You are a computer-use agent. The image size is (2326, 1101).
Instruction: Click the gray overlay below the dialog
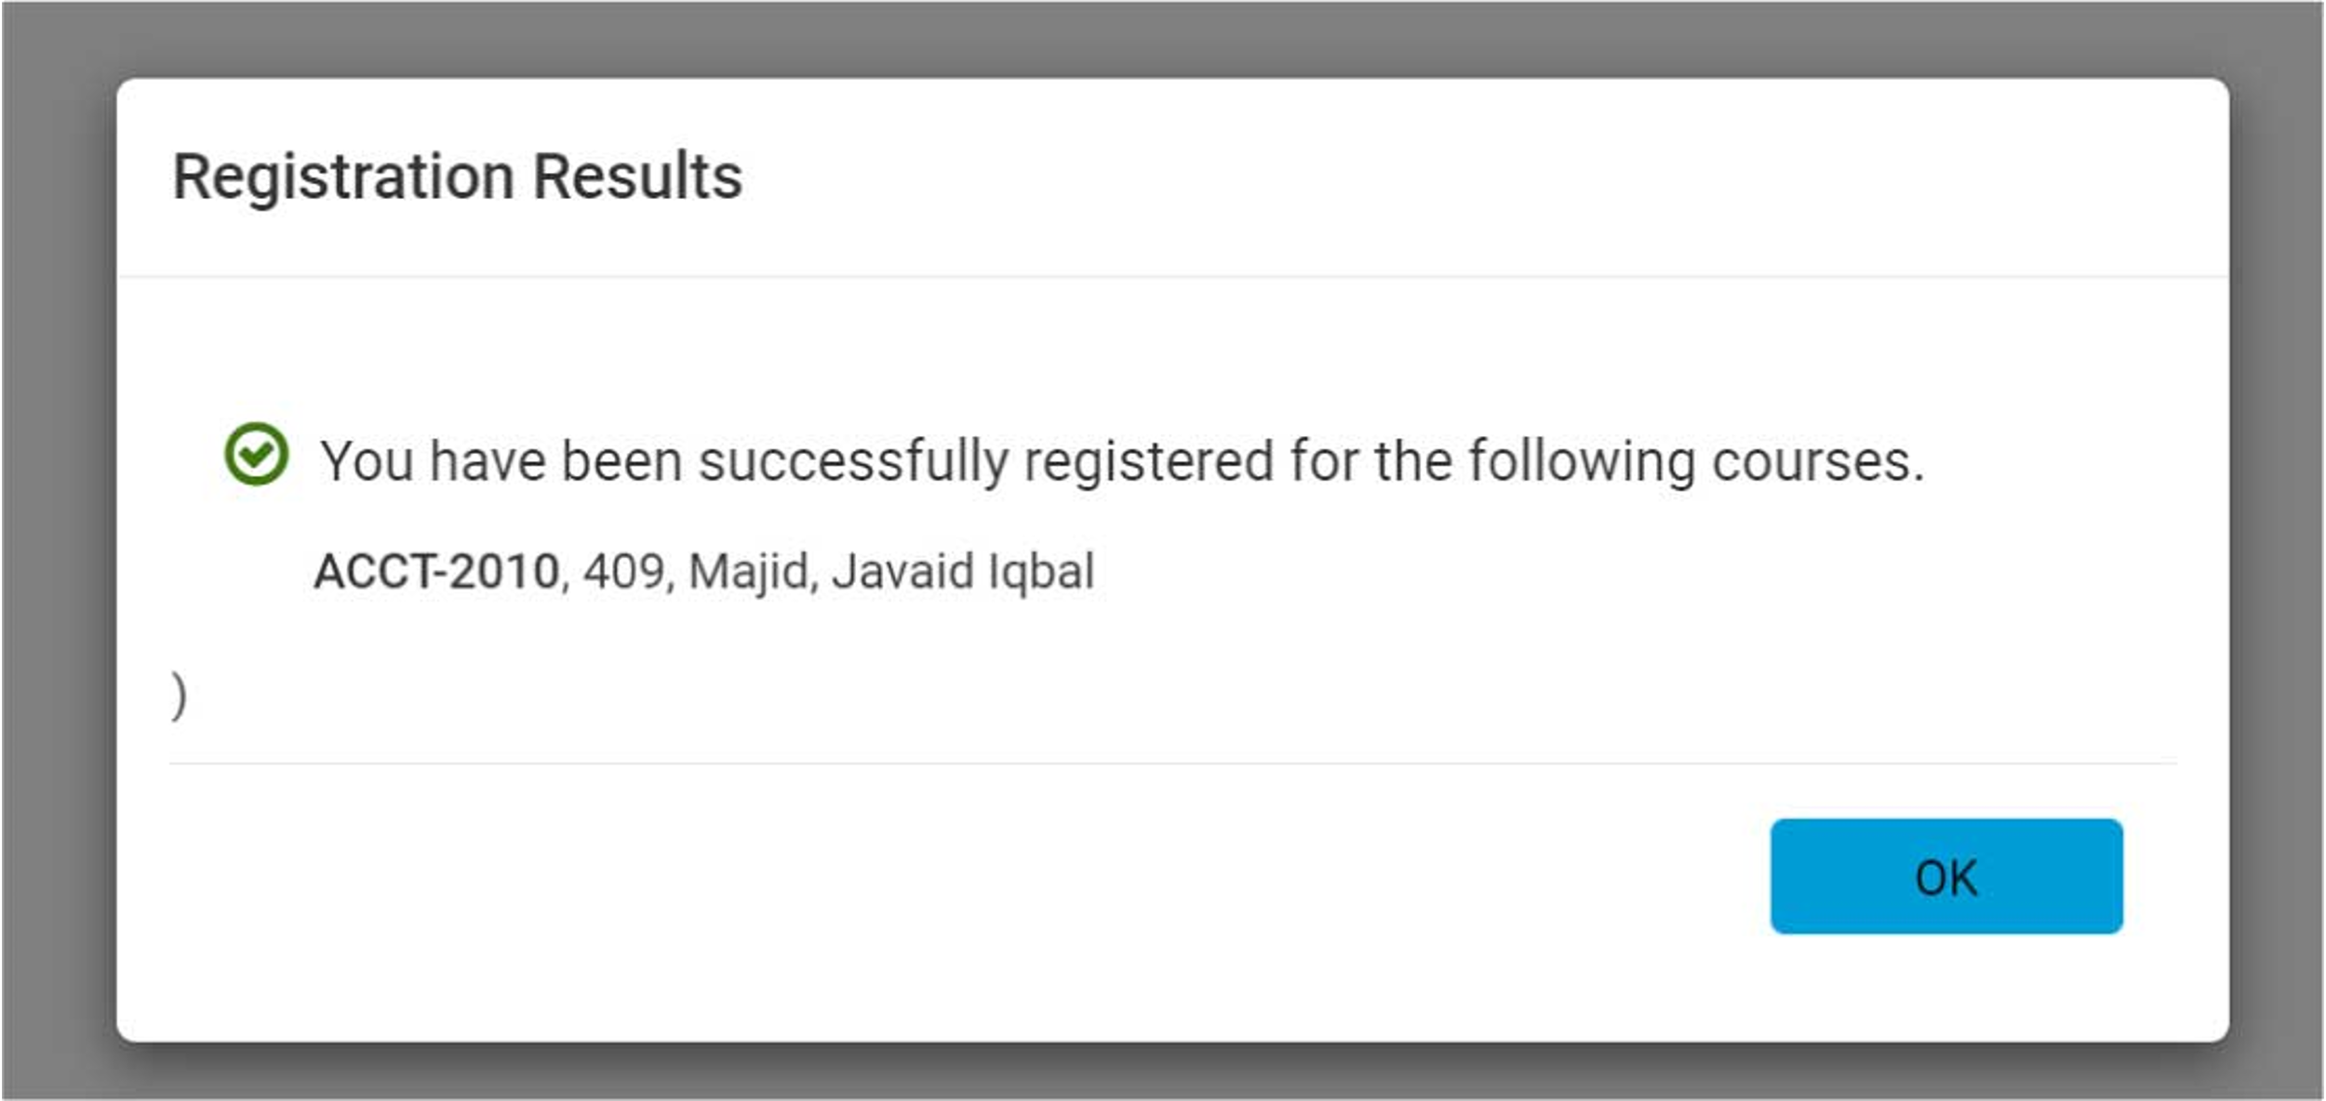pos(1163,1074)
